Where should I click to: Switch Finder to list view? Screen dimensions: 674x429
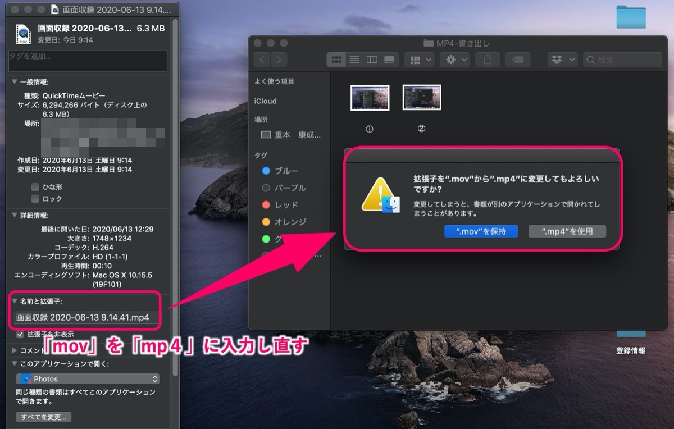[x=354, y=60]
